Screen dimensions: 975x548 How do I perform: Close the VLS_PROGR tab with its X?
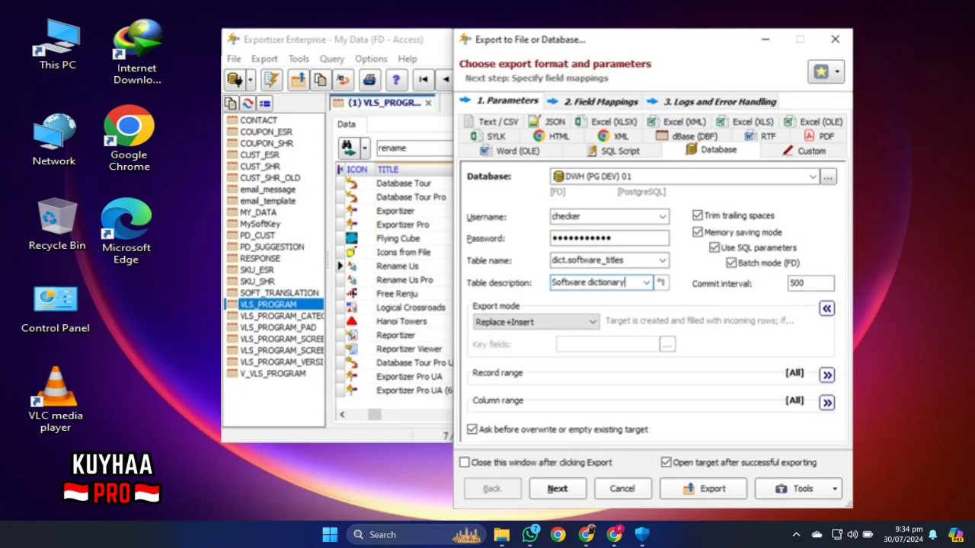pos(428,103)
